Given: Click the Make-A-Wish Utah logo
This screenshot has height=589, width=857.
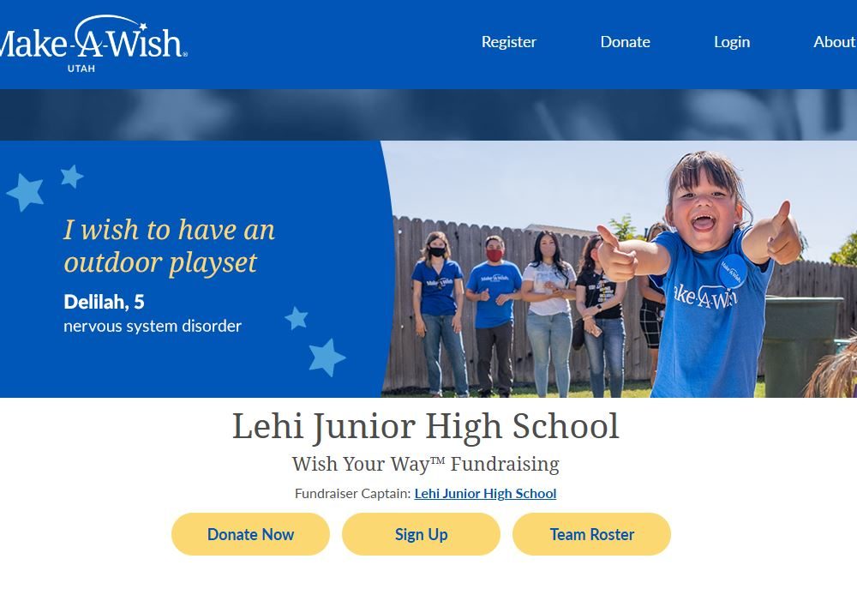Looking at the screenshot, I should pos(93,44).
